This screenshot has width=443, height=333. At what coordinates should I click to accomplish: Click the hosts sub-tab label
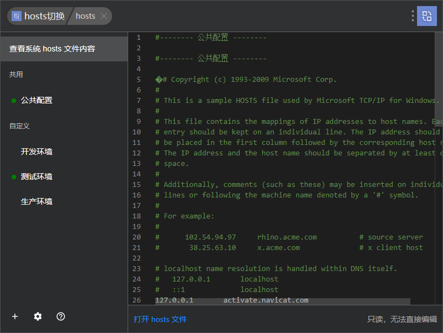(85, 16)
